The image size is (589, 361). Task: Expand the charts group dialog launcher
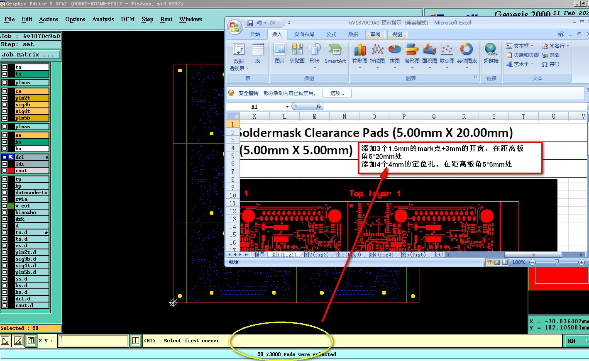(476, 78)
